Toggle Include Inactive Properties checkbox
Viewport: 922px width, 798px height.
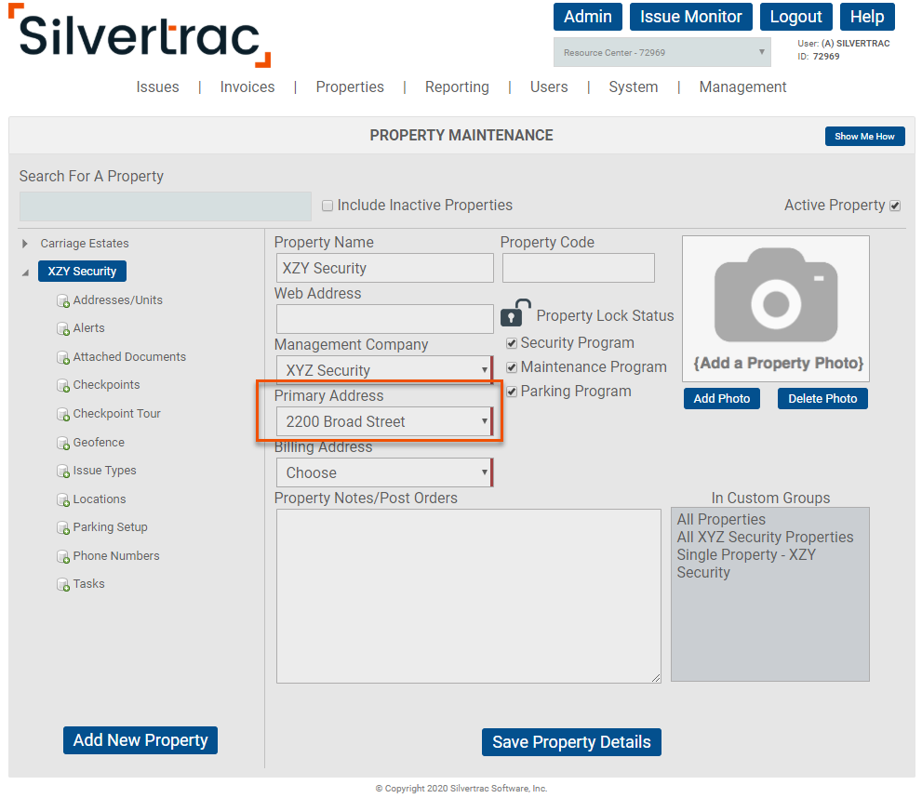(x=327, y=206)
